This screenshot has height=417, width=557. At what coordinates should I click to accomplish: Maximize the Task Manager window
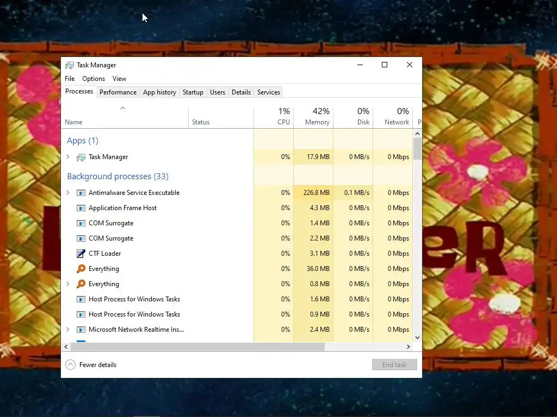point(385,65)
